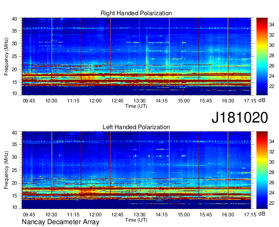Click the "17:15" time tick under bottom plot

tap(250, 215)
